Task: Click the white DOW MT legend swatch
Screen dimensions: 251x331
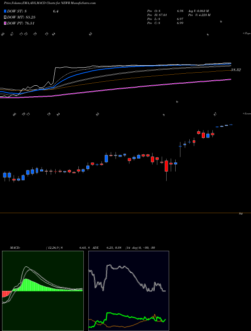Action: point(5,18)
